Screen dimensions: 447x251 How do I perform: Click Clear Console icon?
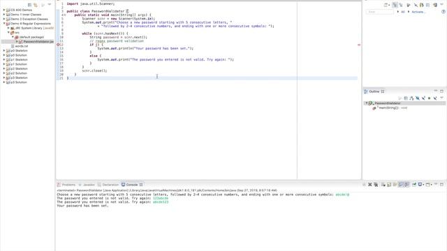click(x=383, y=185)
